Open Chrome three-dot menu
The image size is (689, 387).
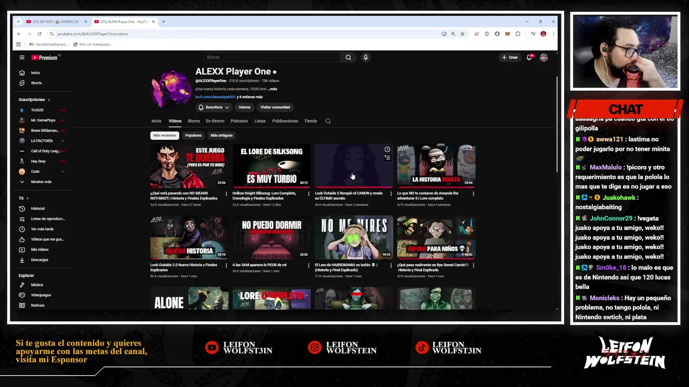pyautogui.click(x=553, y=34)
